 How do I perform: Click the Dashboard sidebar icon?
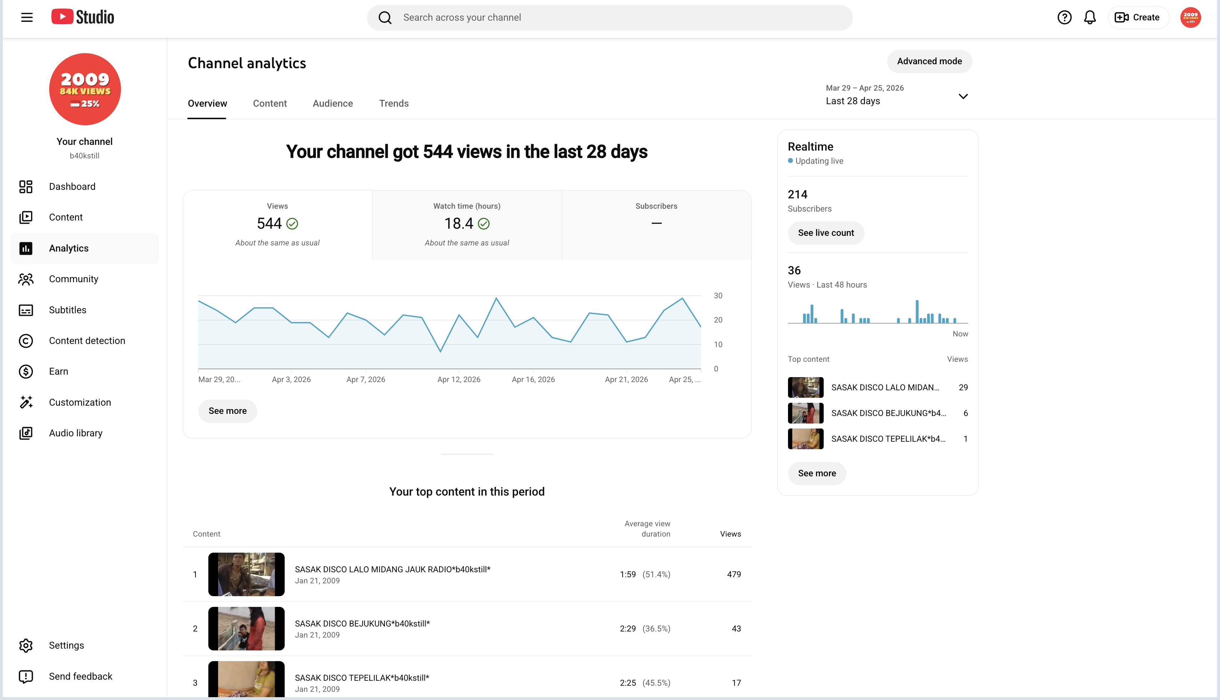[x=26, y=187]
